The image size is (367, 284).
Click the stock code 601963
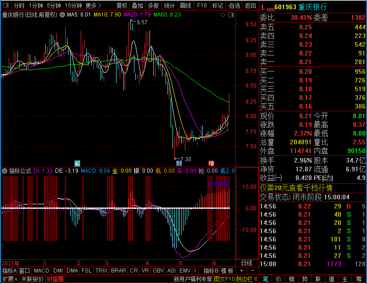285,7
